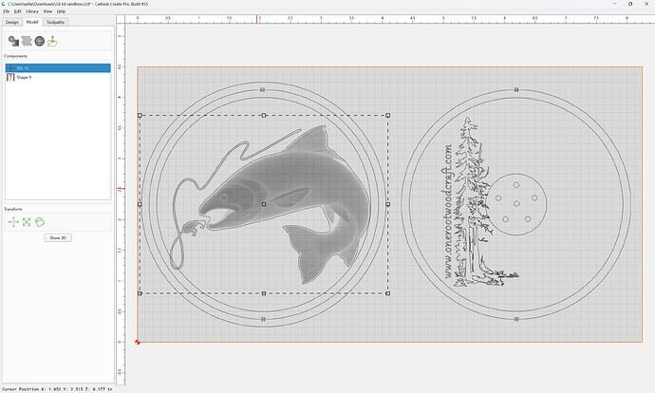Click the gray sphere import icon
Image resolution: width=655 pixels, height=393 pixels.
[x=40, y=41]
